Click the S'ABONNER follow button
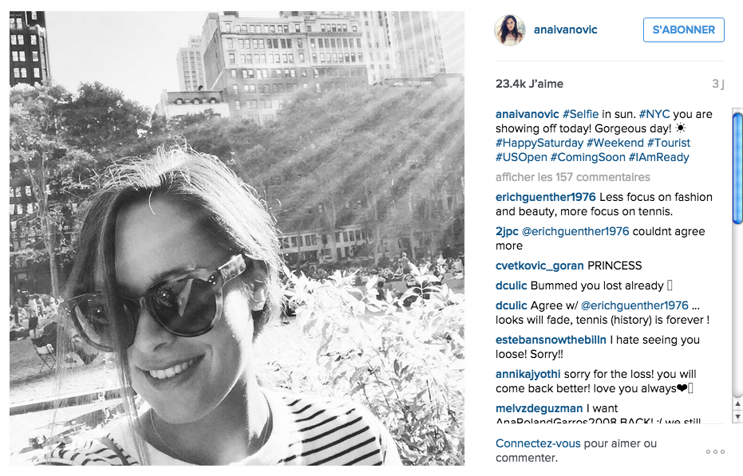This screenshot has width=743, height=476. (x=683, y=30)
